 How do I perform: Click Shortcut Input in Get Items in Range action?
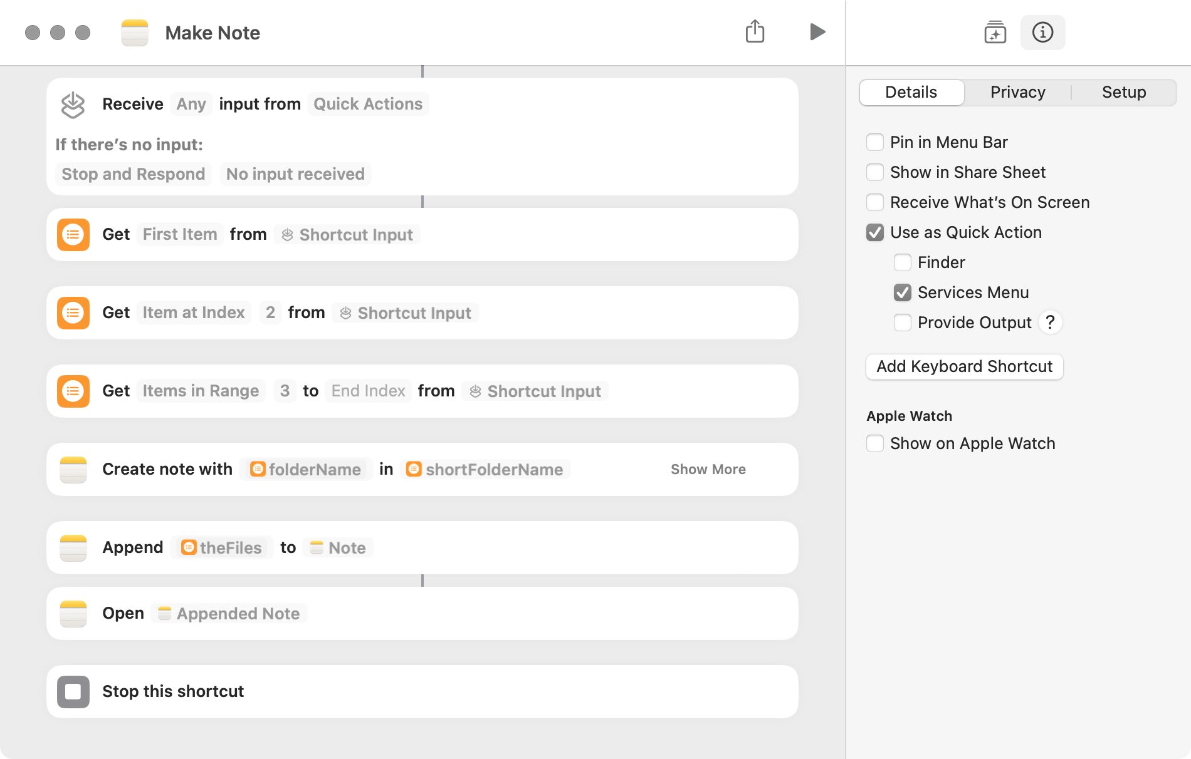pyautogui.click(x=535, y=391)
